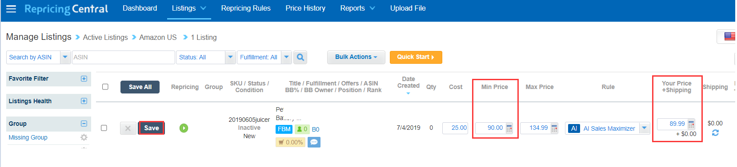
Task: Open Missing Group gear settings
Action: [x=84, y=137]
